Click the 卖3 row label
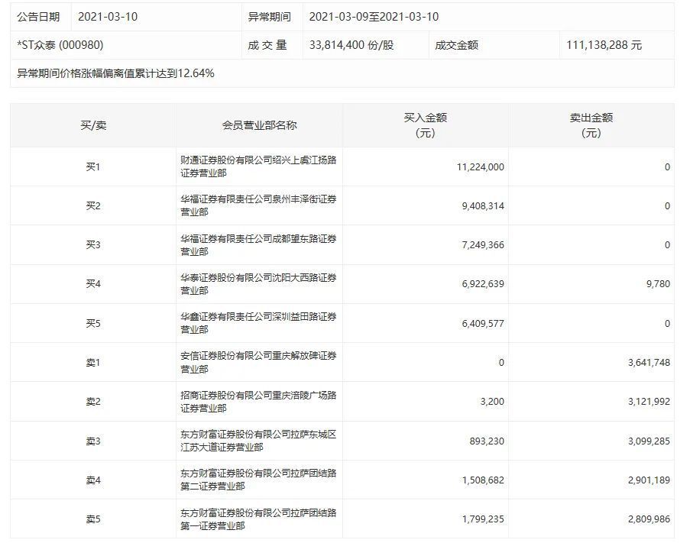This screenshot has height=543, width=690. click(x=93, y=441)
